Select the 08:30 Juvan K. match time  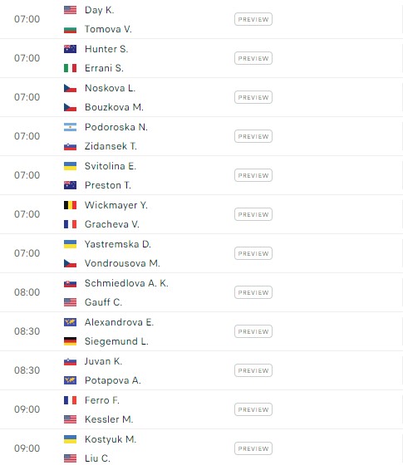click(x=27, y=370)
